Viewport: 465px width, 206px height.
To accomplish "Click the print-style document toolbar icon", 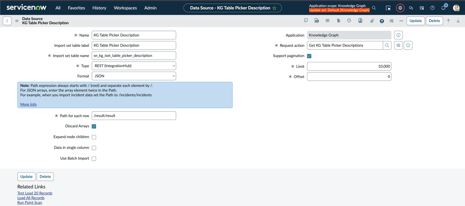I will [x=317, y=21].
